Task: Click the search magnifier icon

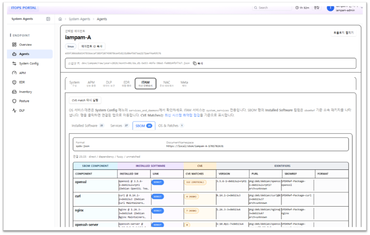Action: [x=256, y=8]
